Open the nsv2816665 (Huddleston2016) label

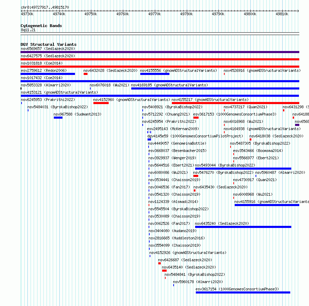coord(177,238)
